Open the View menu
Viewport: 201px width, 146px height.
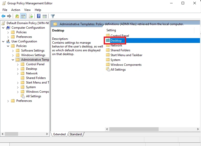[x=27, y=10]
